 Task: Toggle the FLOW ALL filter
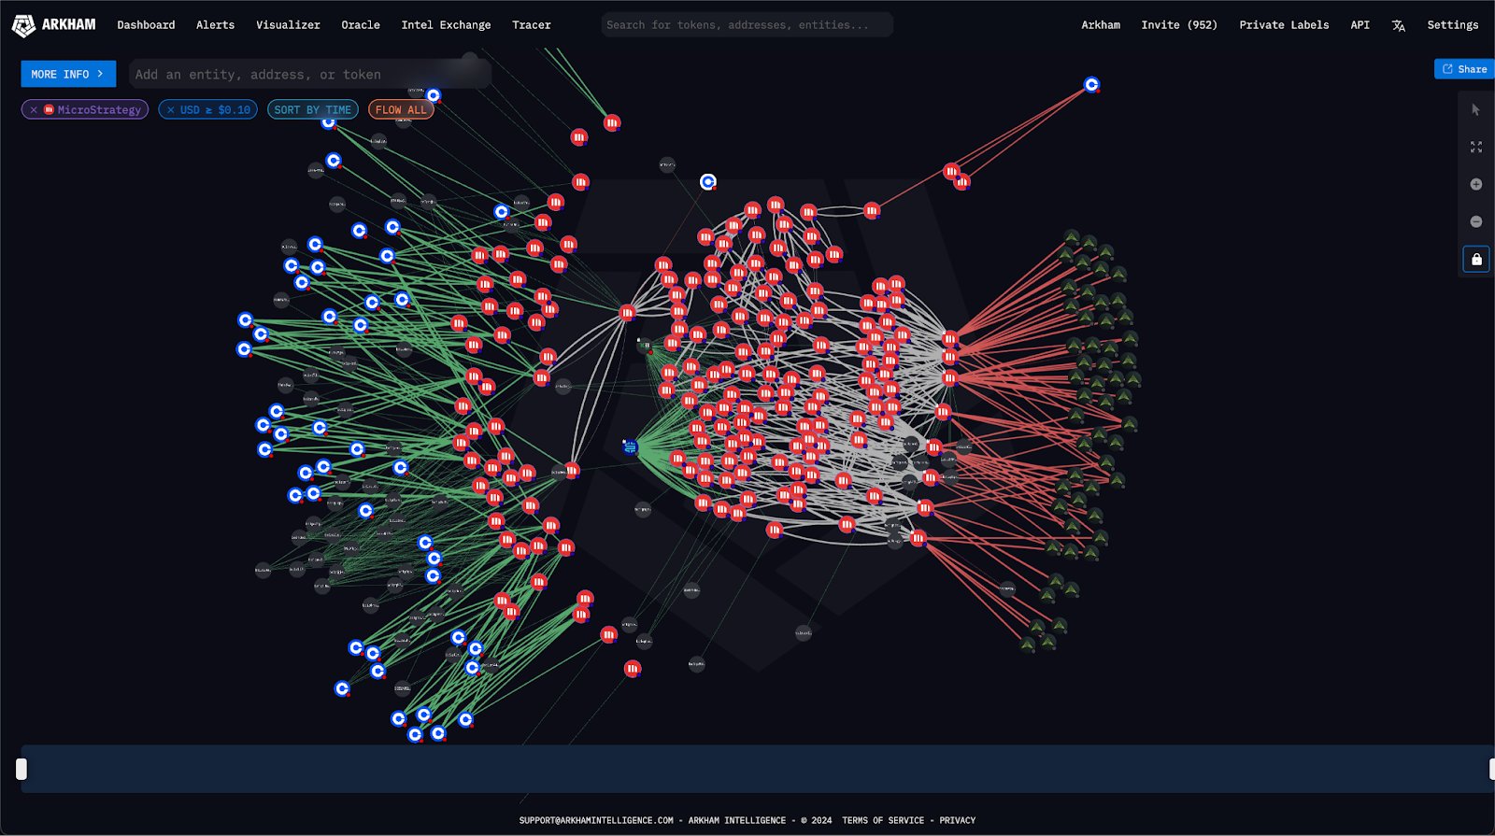pos(401,110)
